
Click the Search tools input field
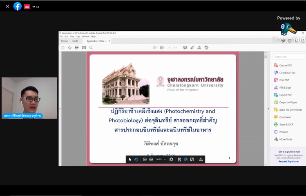click(288, 57)
